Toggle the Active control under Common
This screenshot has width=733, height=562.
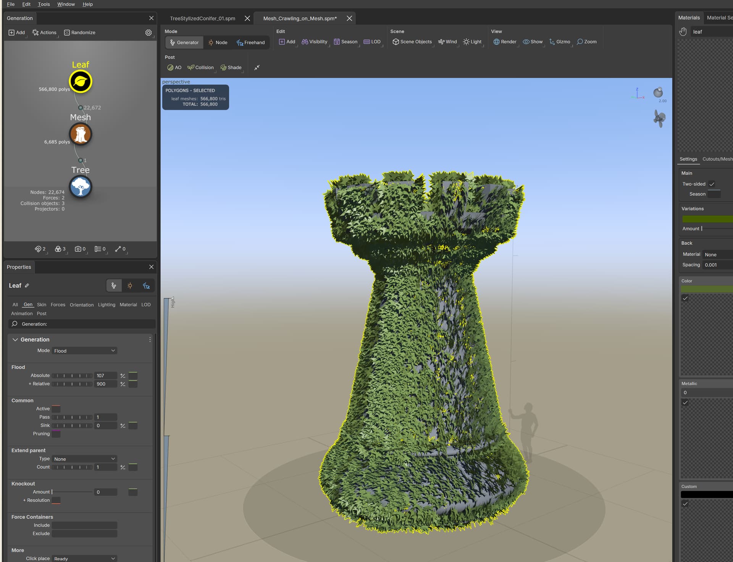click(56, 409)
